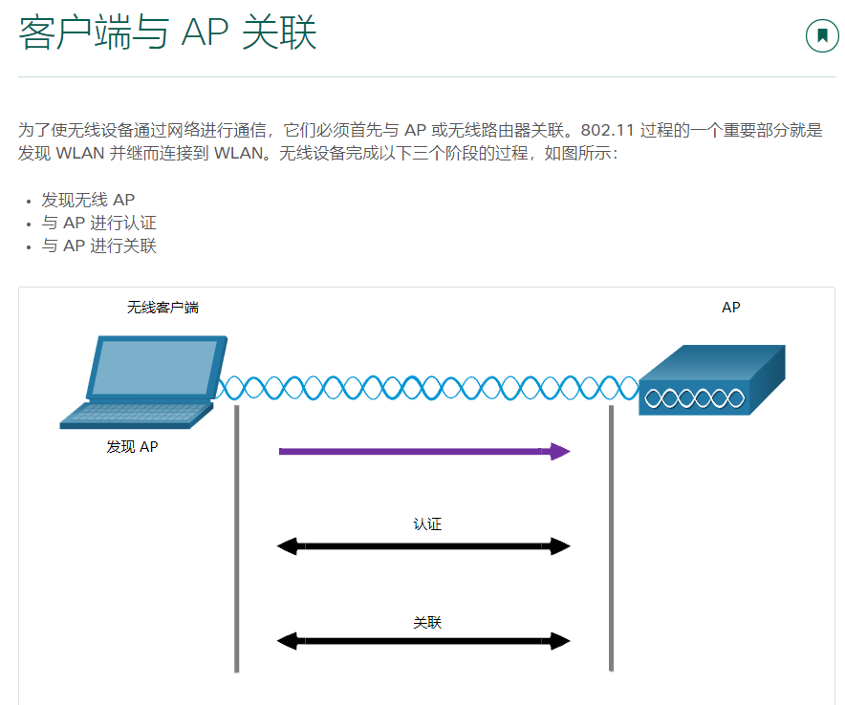Click the bullet next to 与 AP 进行认证
845x705 pixels.
click(27, 224)
